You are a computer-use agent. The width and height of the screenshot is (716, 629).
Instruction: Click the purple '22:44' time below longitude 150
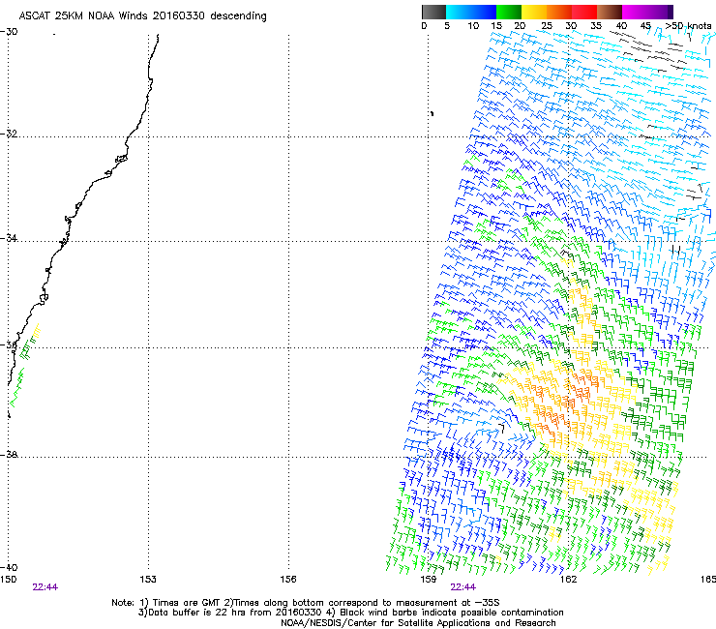pyautogui.click(x=45, y=587)
